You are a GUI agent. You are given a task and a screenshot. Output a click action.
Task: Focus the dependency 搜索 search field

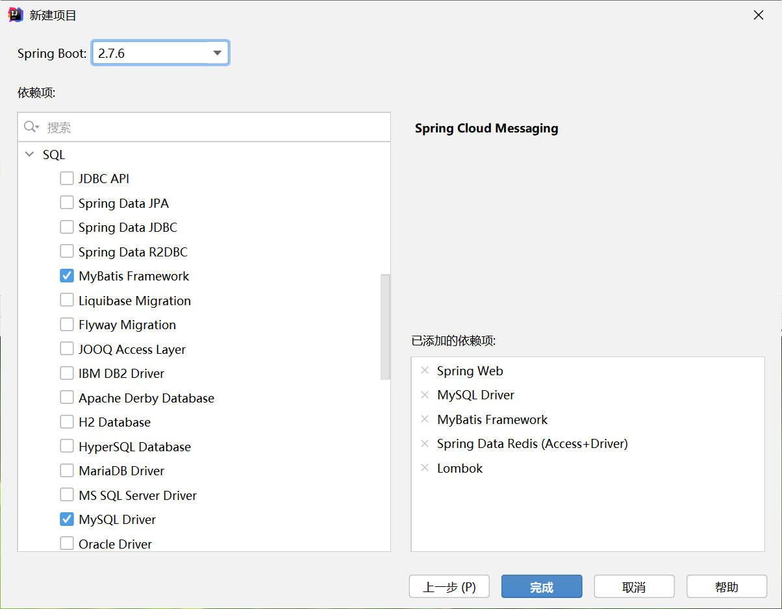204,127
